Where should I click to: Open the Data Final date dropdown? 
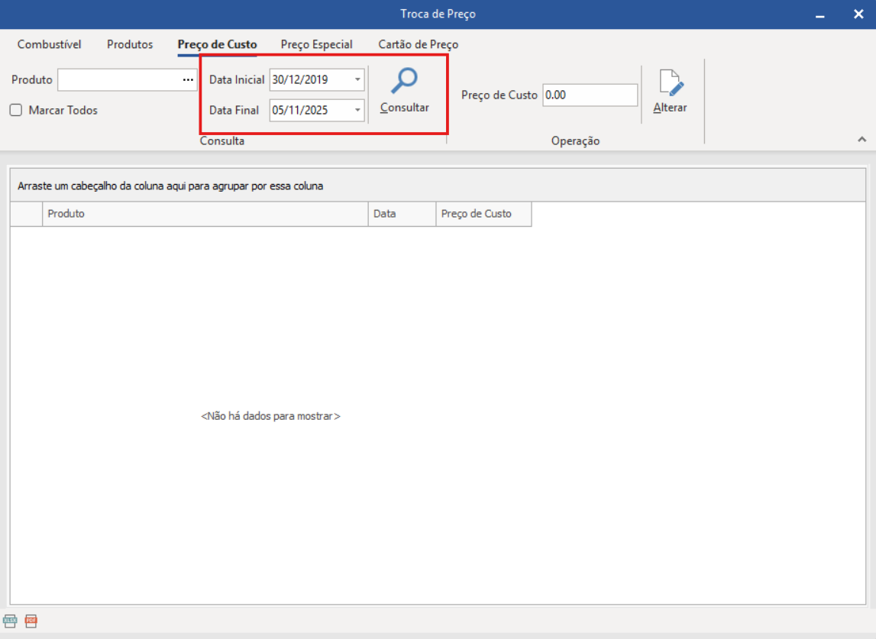click(357, 110)
